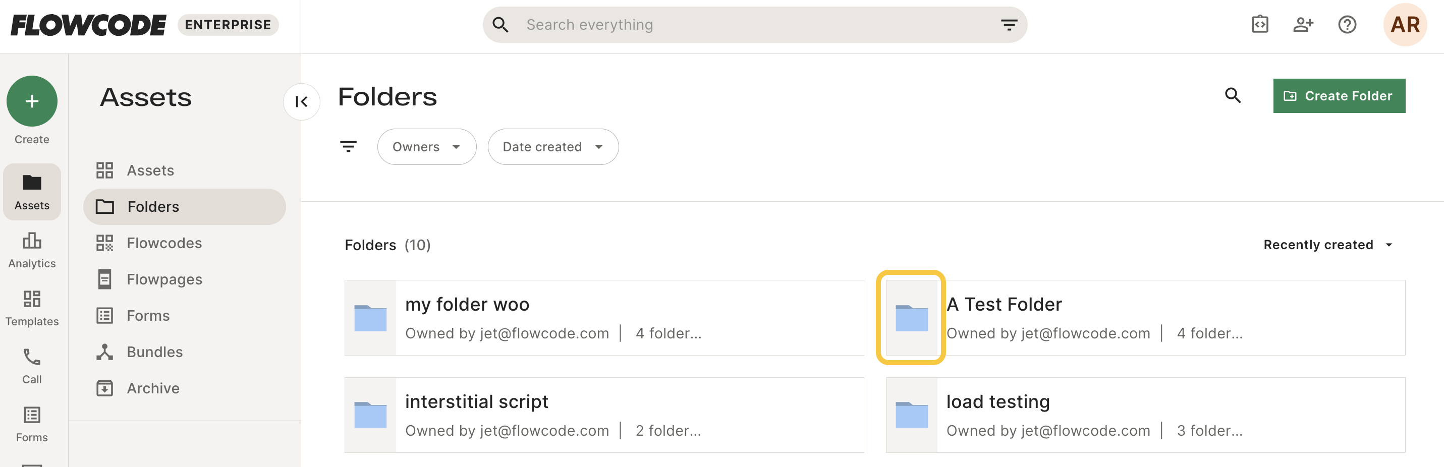
Task: Click the folder icon of A Test Folder
Action: click(x=912, y=318)
